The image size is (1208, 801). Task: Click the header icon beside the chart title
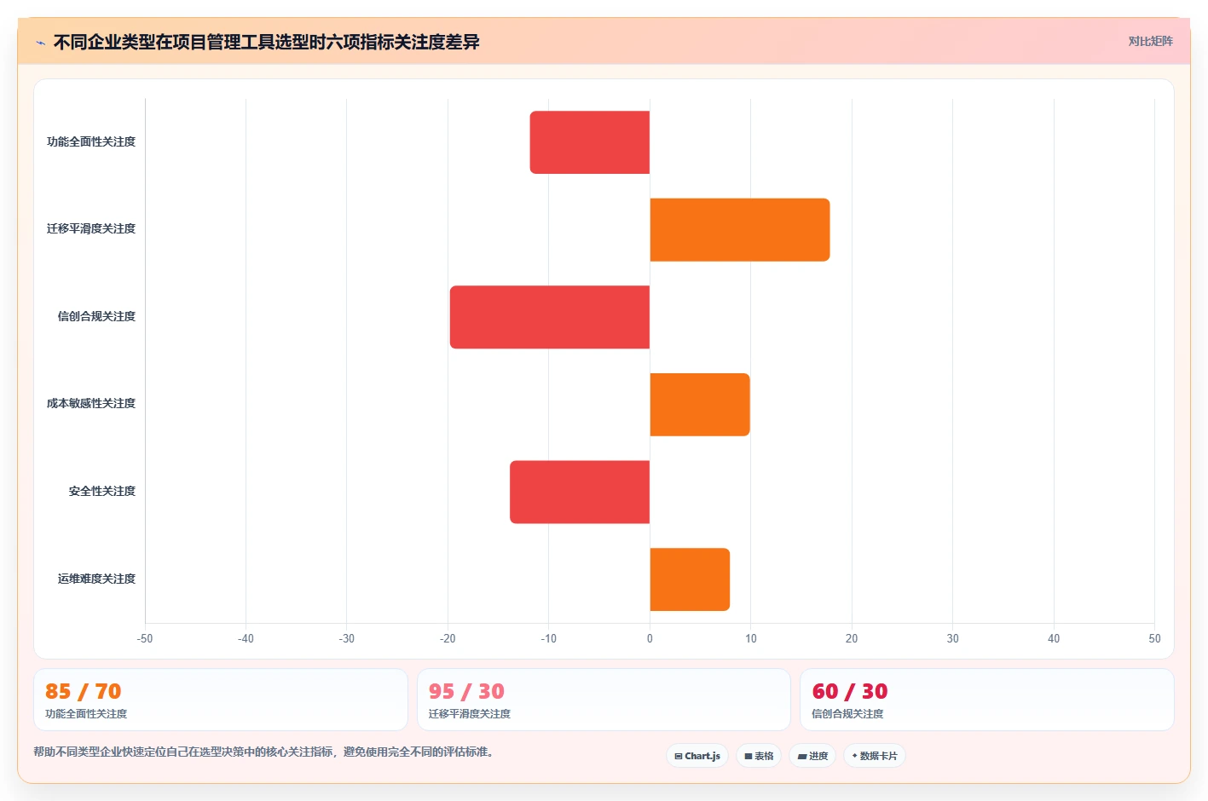click(x=40, y=43)
